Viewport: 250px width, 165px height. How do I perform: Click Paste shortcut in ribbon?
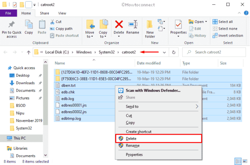click(64, 35)
